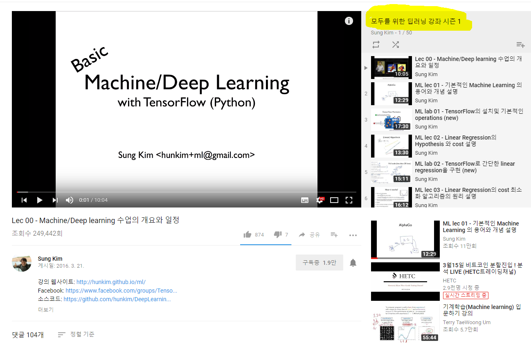Open hunkim.github.io/ml website link
531x345 pixels.
111,282
